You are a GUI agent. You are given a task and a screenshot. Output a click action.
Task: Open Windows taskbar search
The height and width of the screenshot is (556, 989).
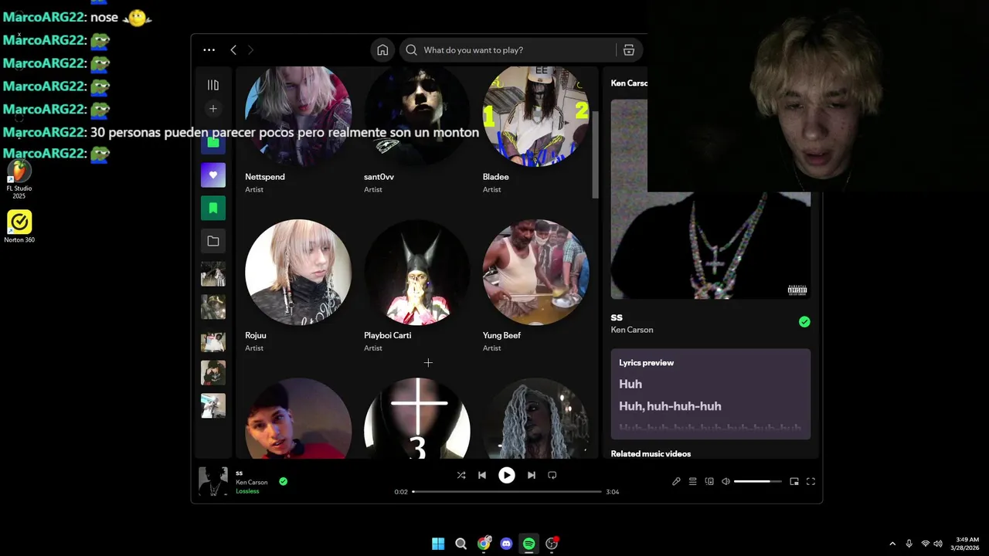[x=461, y=544]
